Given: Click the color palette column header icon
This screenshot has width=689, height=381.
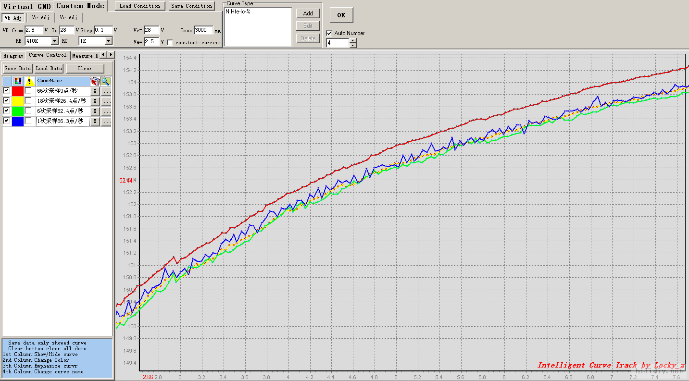Looking at the screenshot, I should (x=18, y=81).
